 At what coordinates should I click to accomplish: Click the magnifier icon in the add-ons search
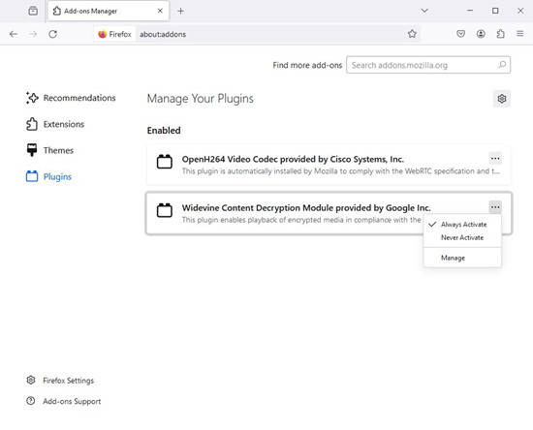(502, 65)
